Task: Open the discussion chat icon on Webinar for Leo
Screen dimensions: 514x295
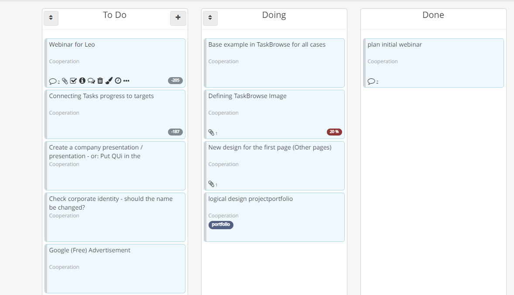Action: click(x=91, y=81)
